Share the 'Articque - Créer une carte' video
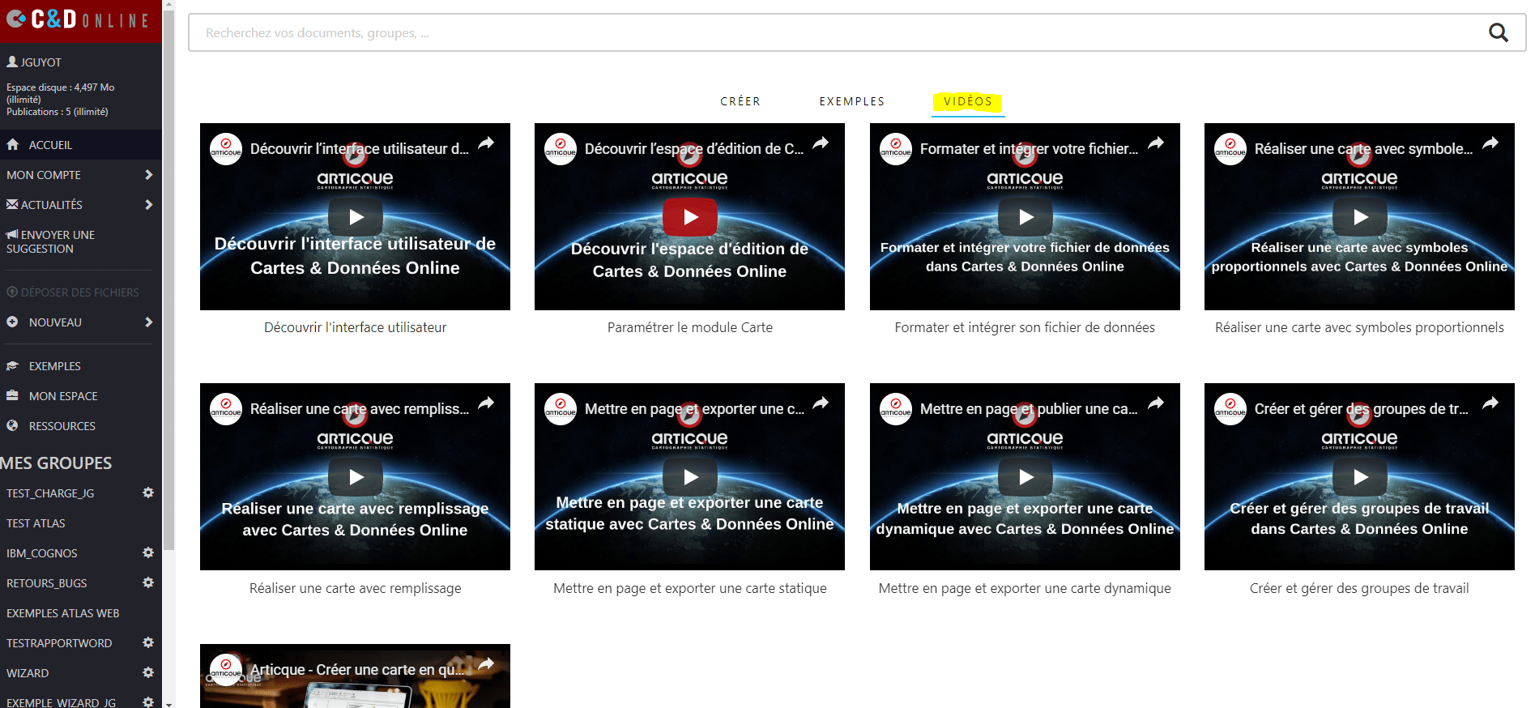 coord(486,664)
